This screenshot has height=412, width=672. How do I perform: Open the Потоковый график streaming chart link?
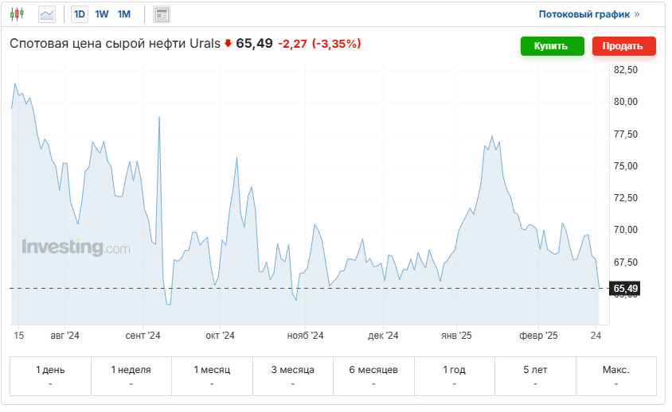coord(584,14)
